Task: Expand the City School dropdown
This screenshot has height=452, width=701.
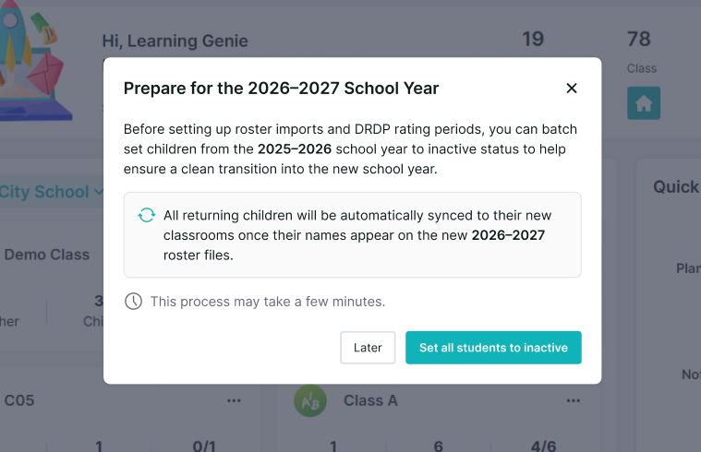Action: coord(52,192)
